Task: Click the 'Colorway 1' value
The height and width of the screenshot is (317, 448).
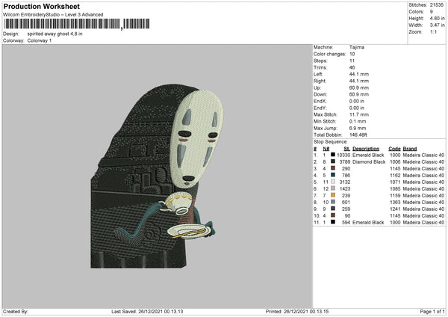Action: [40, 40]
